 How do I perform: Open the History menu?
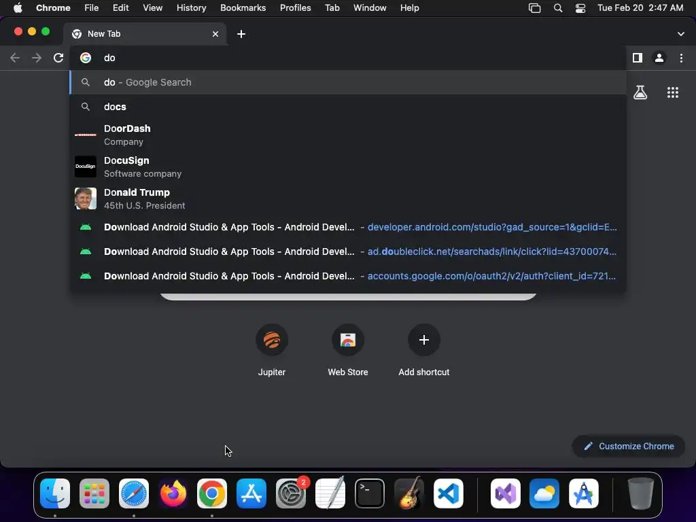tap(191, 8)
